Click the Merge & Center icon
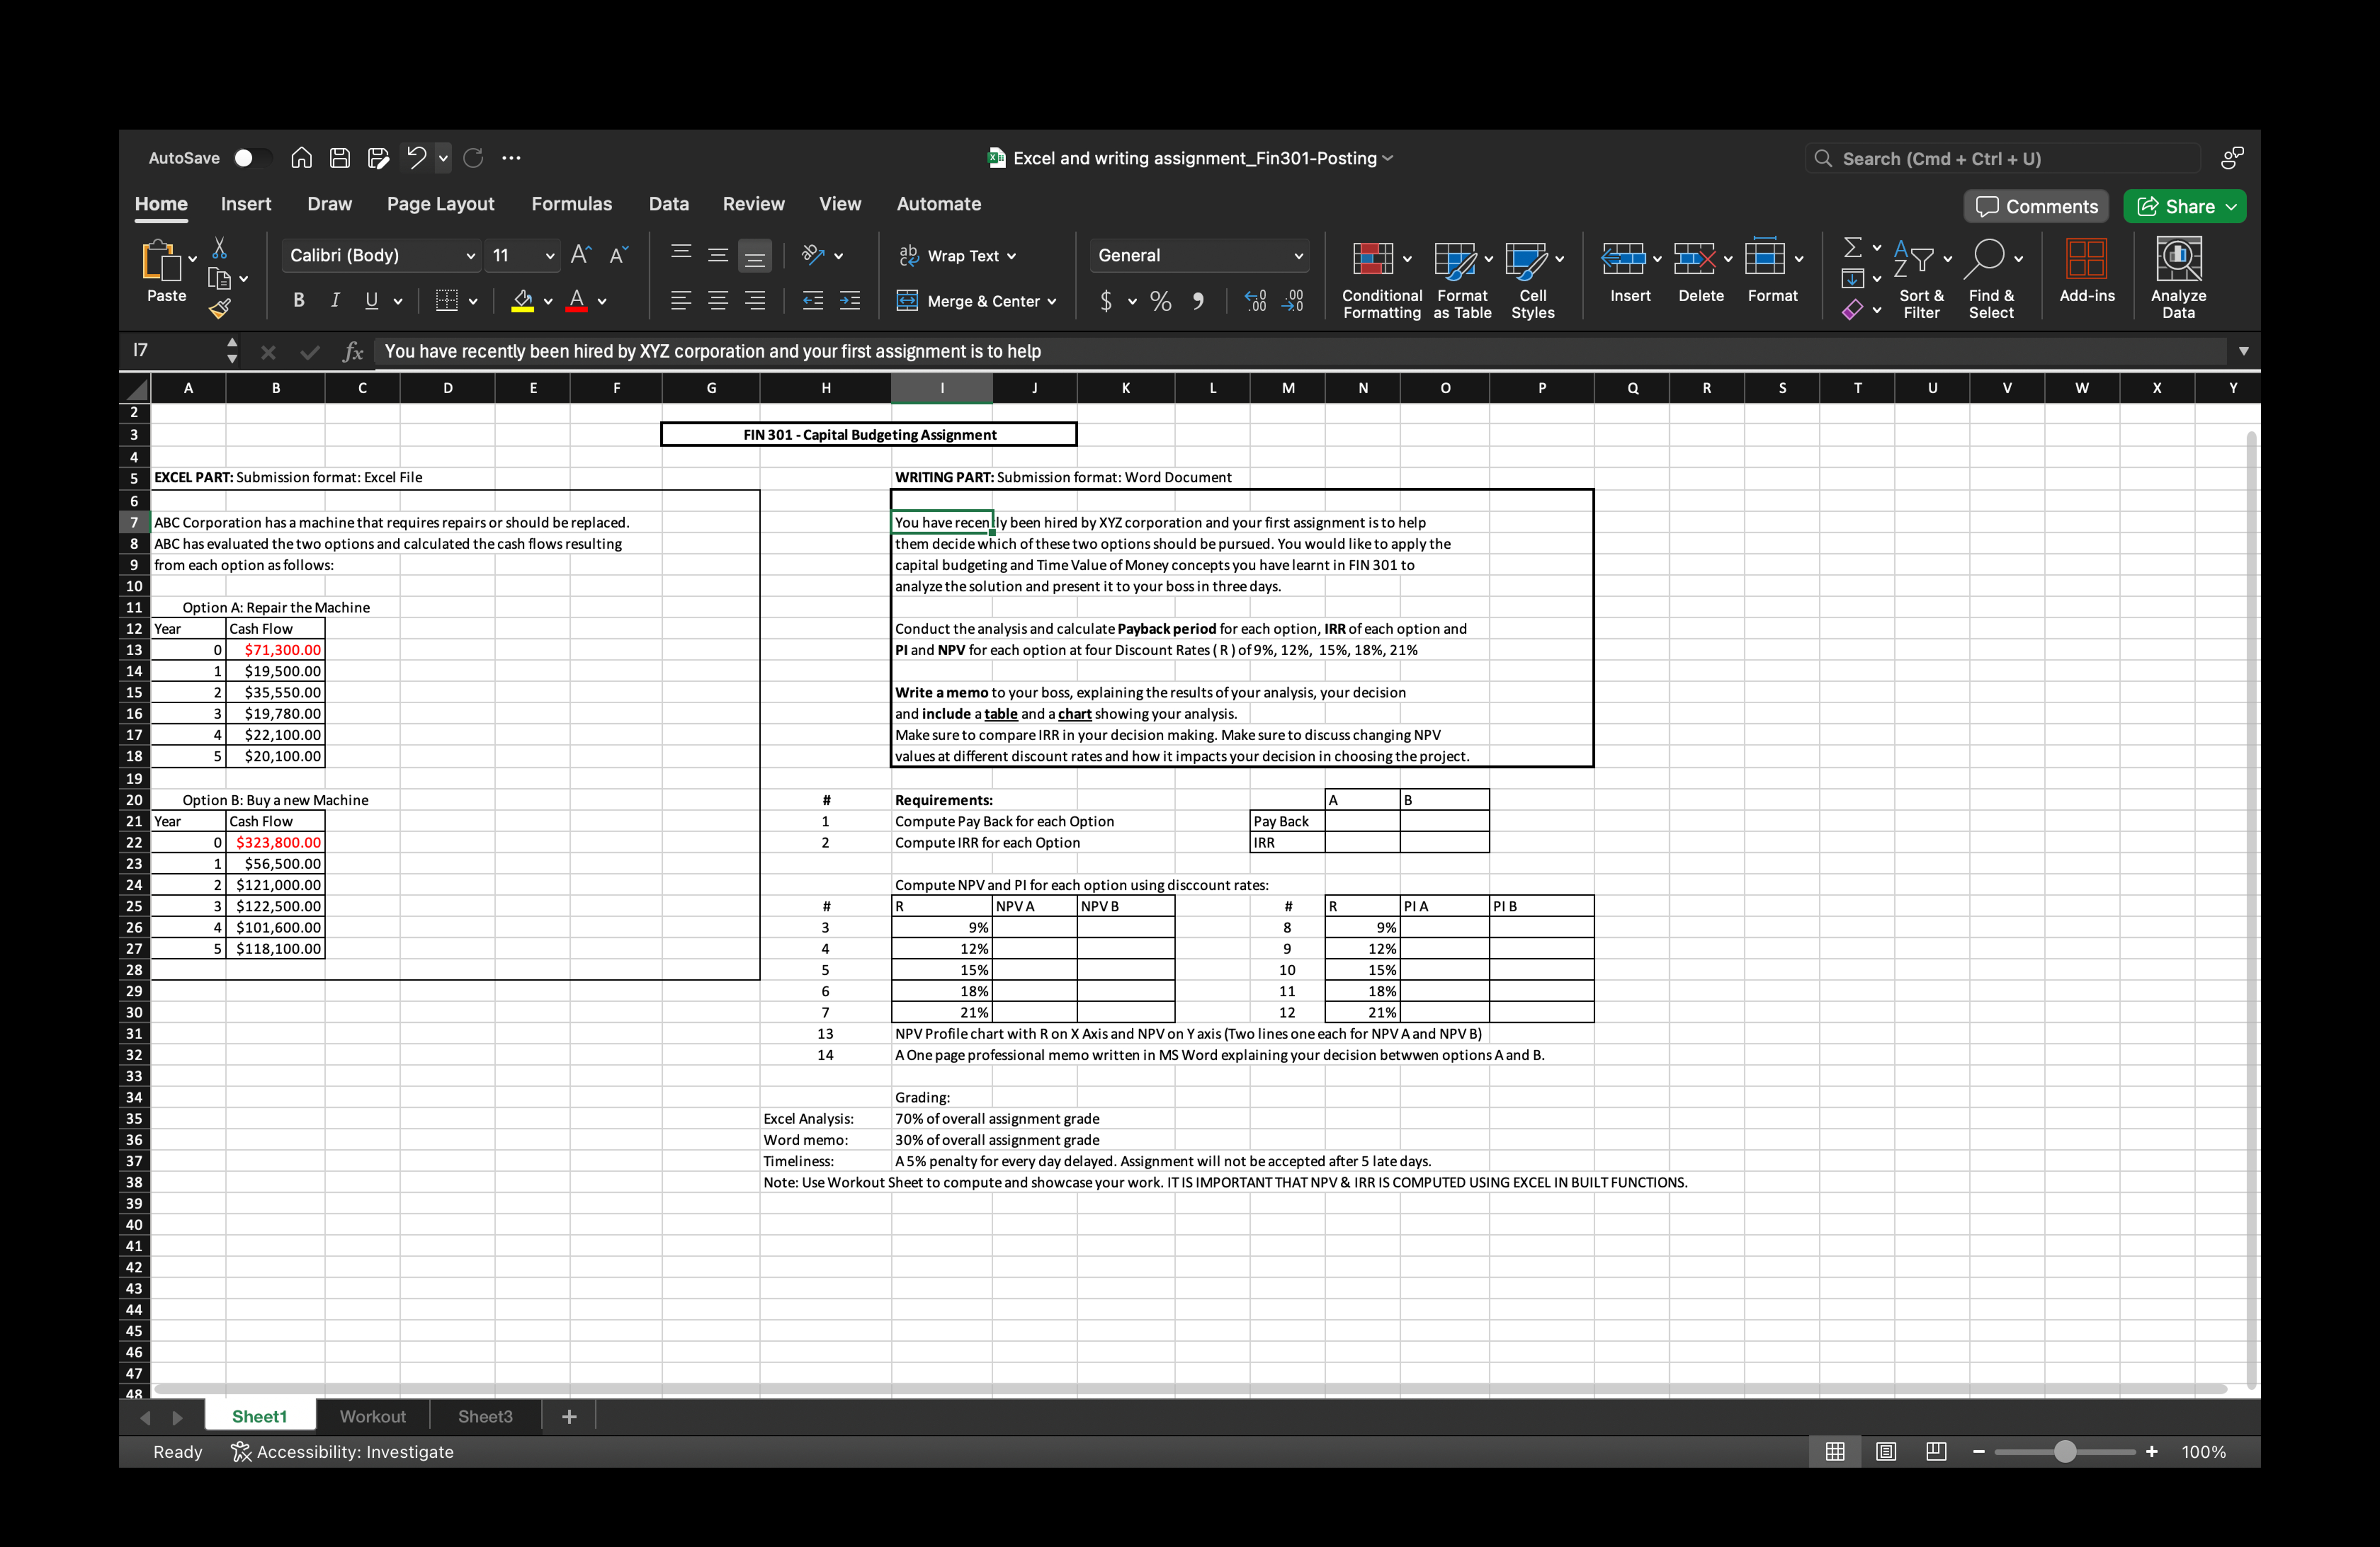Viewport: 2380px width, 1547px height. click(907, 301)
